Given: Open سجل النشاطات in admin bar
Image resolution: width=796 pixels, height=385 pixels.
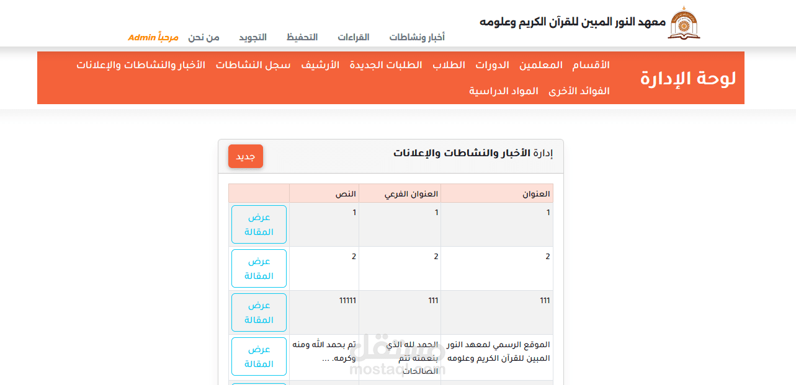Looking at the screenshot, I should pyautogui.click(x=253, y=64).
